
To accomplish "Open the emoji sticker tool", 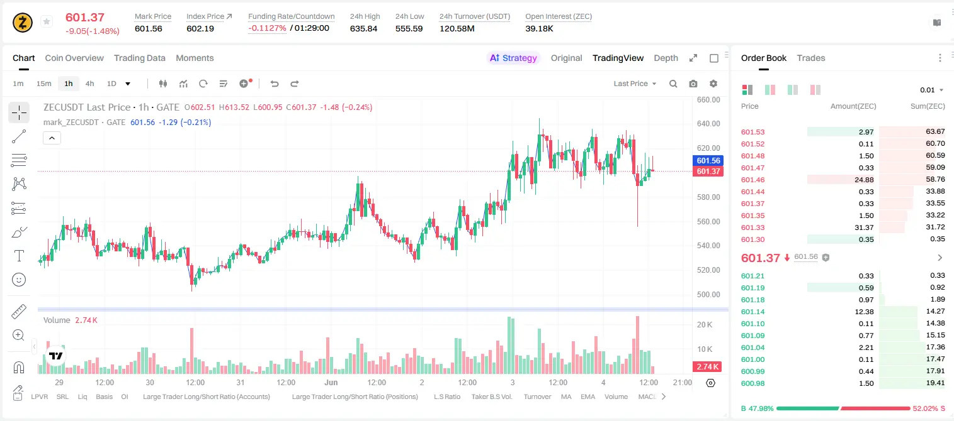I will (19, 280).
